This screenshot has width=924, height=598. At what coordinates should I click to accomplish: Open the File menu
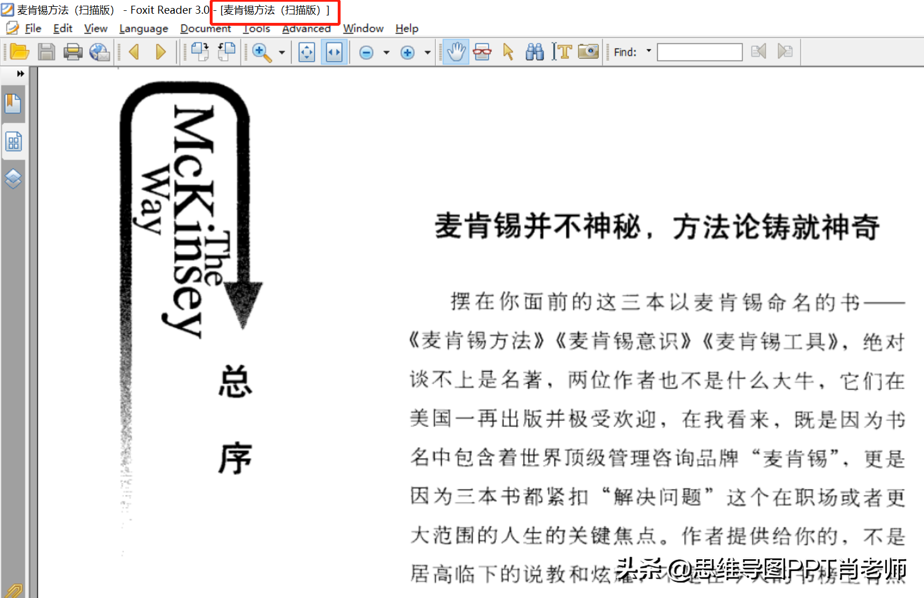33,28
